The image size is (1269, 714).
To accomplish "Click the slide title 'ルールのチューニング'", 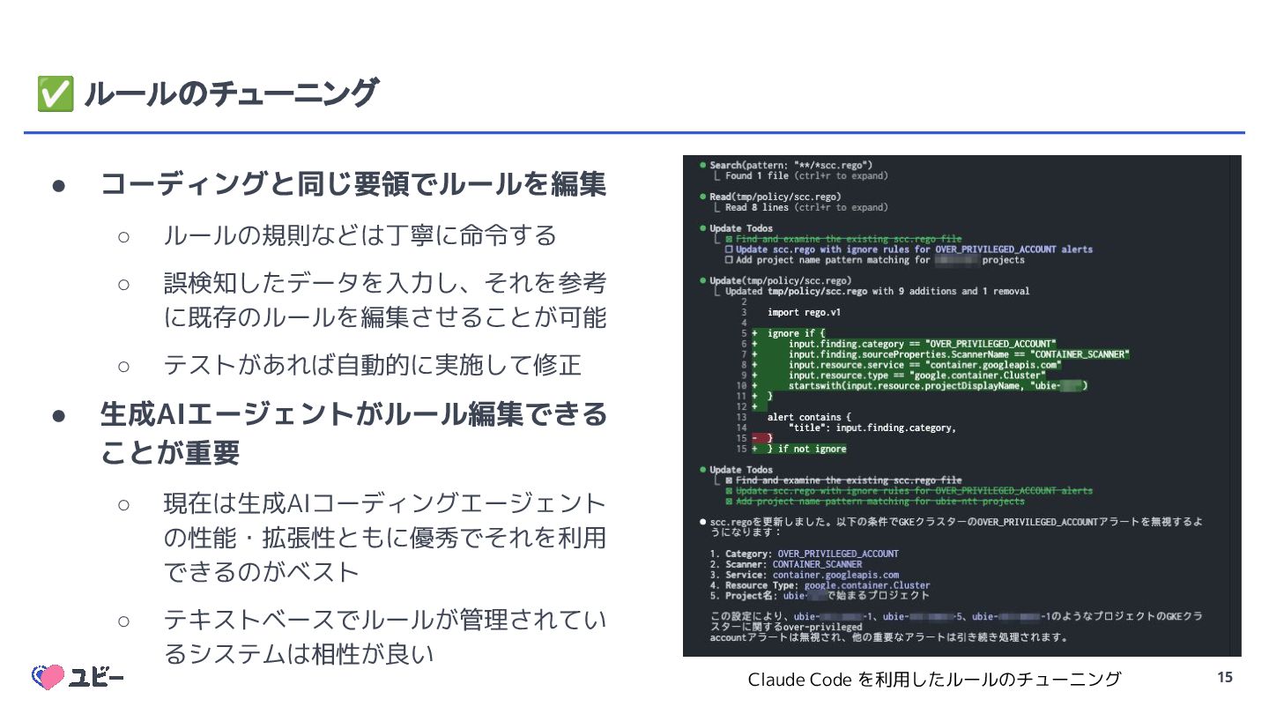I will point(231,93).
